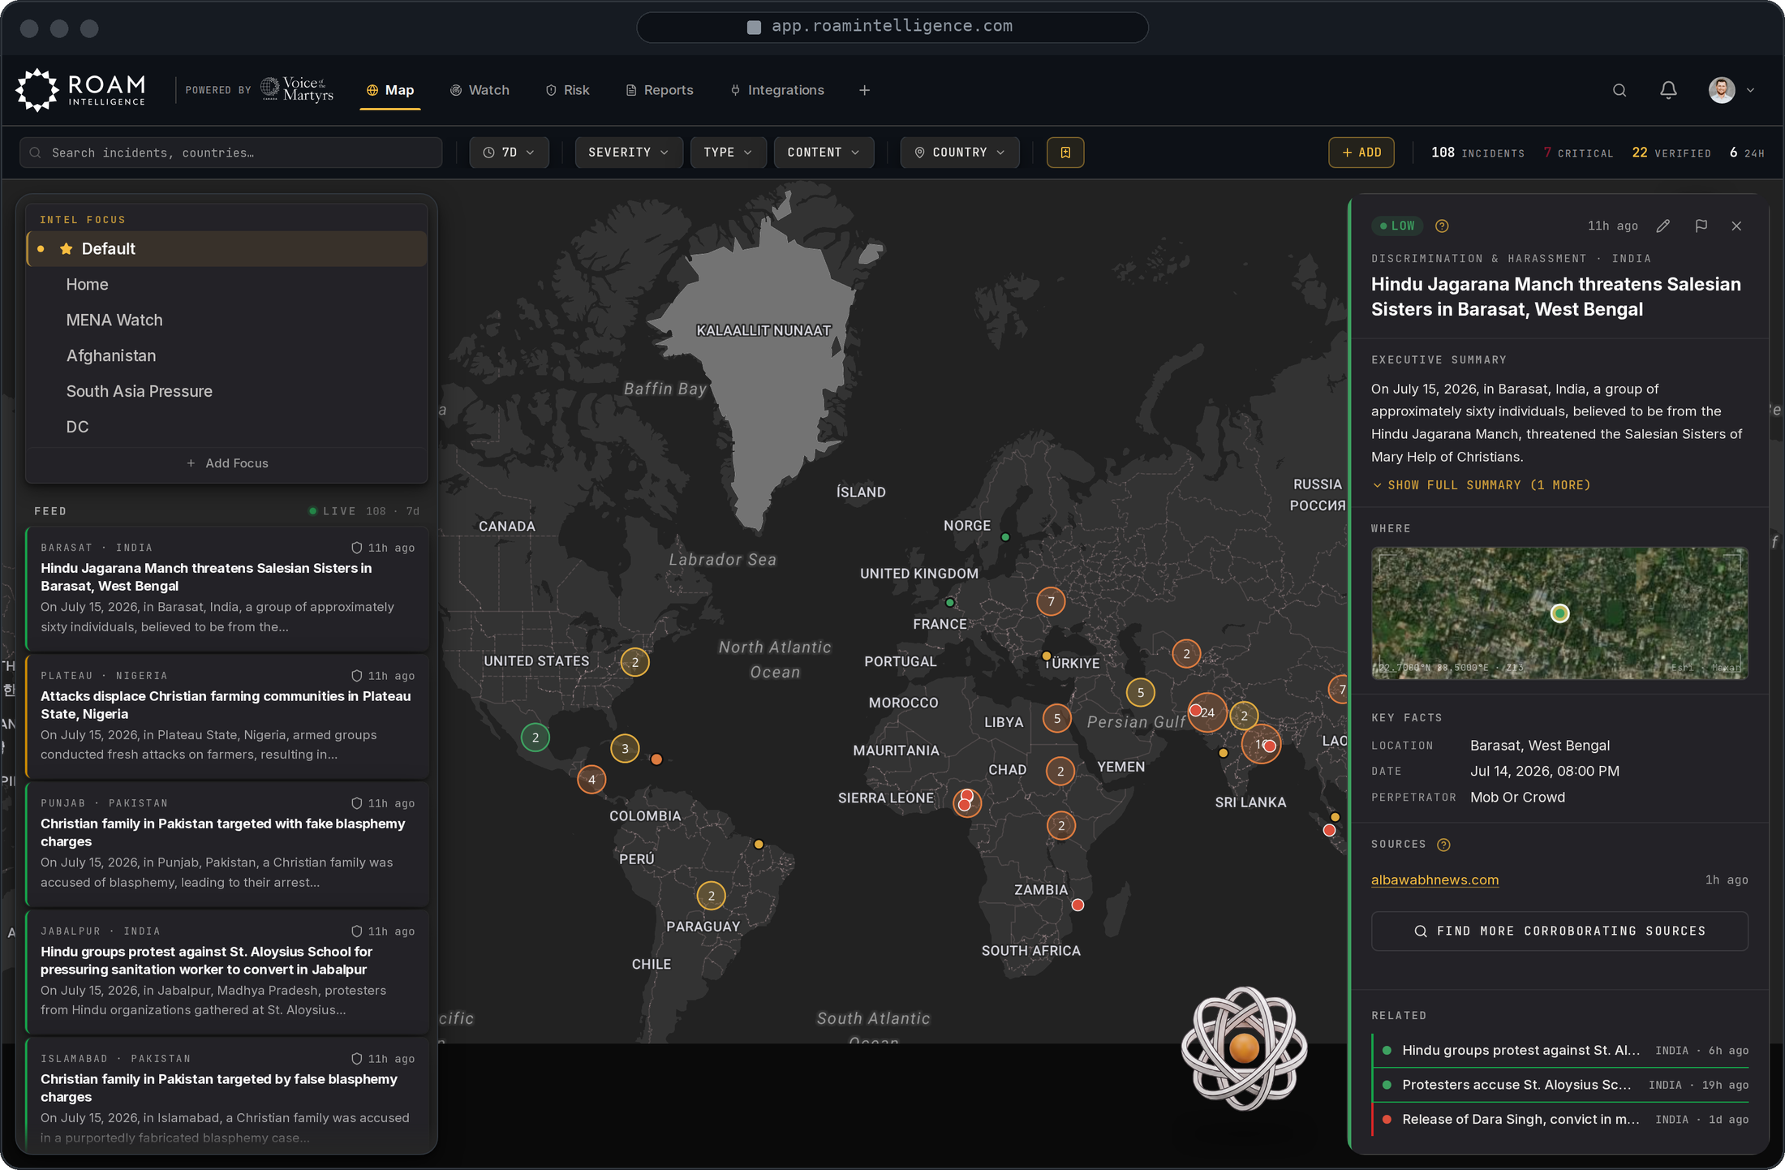Switch to the Watch tab
1785x1170 pixels.
(x=480, y=90)
